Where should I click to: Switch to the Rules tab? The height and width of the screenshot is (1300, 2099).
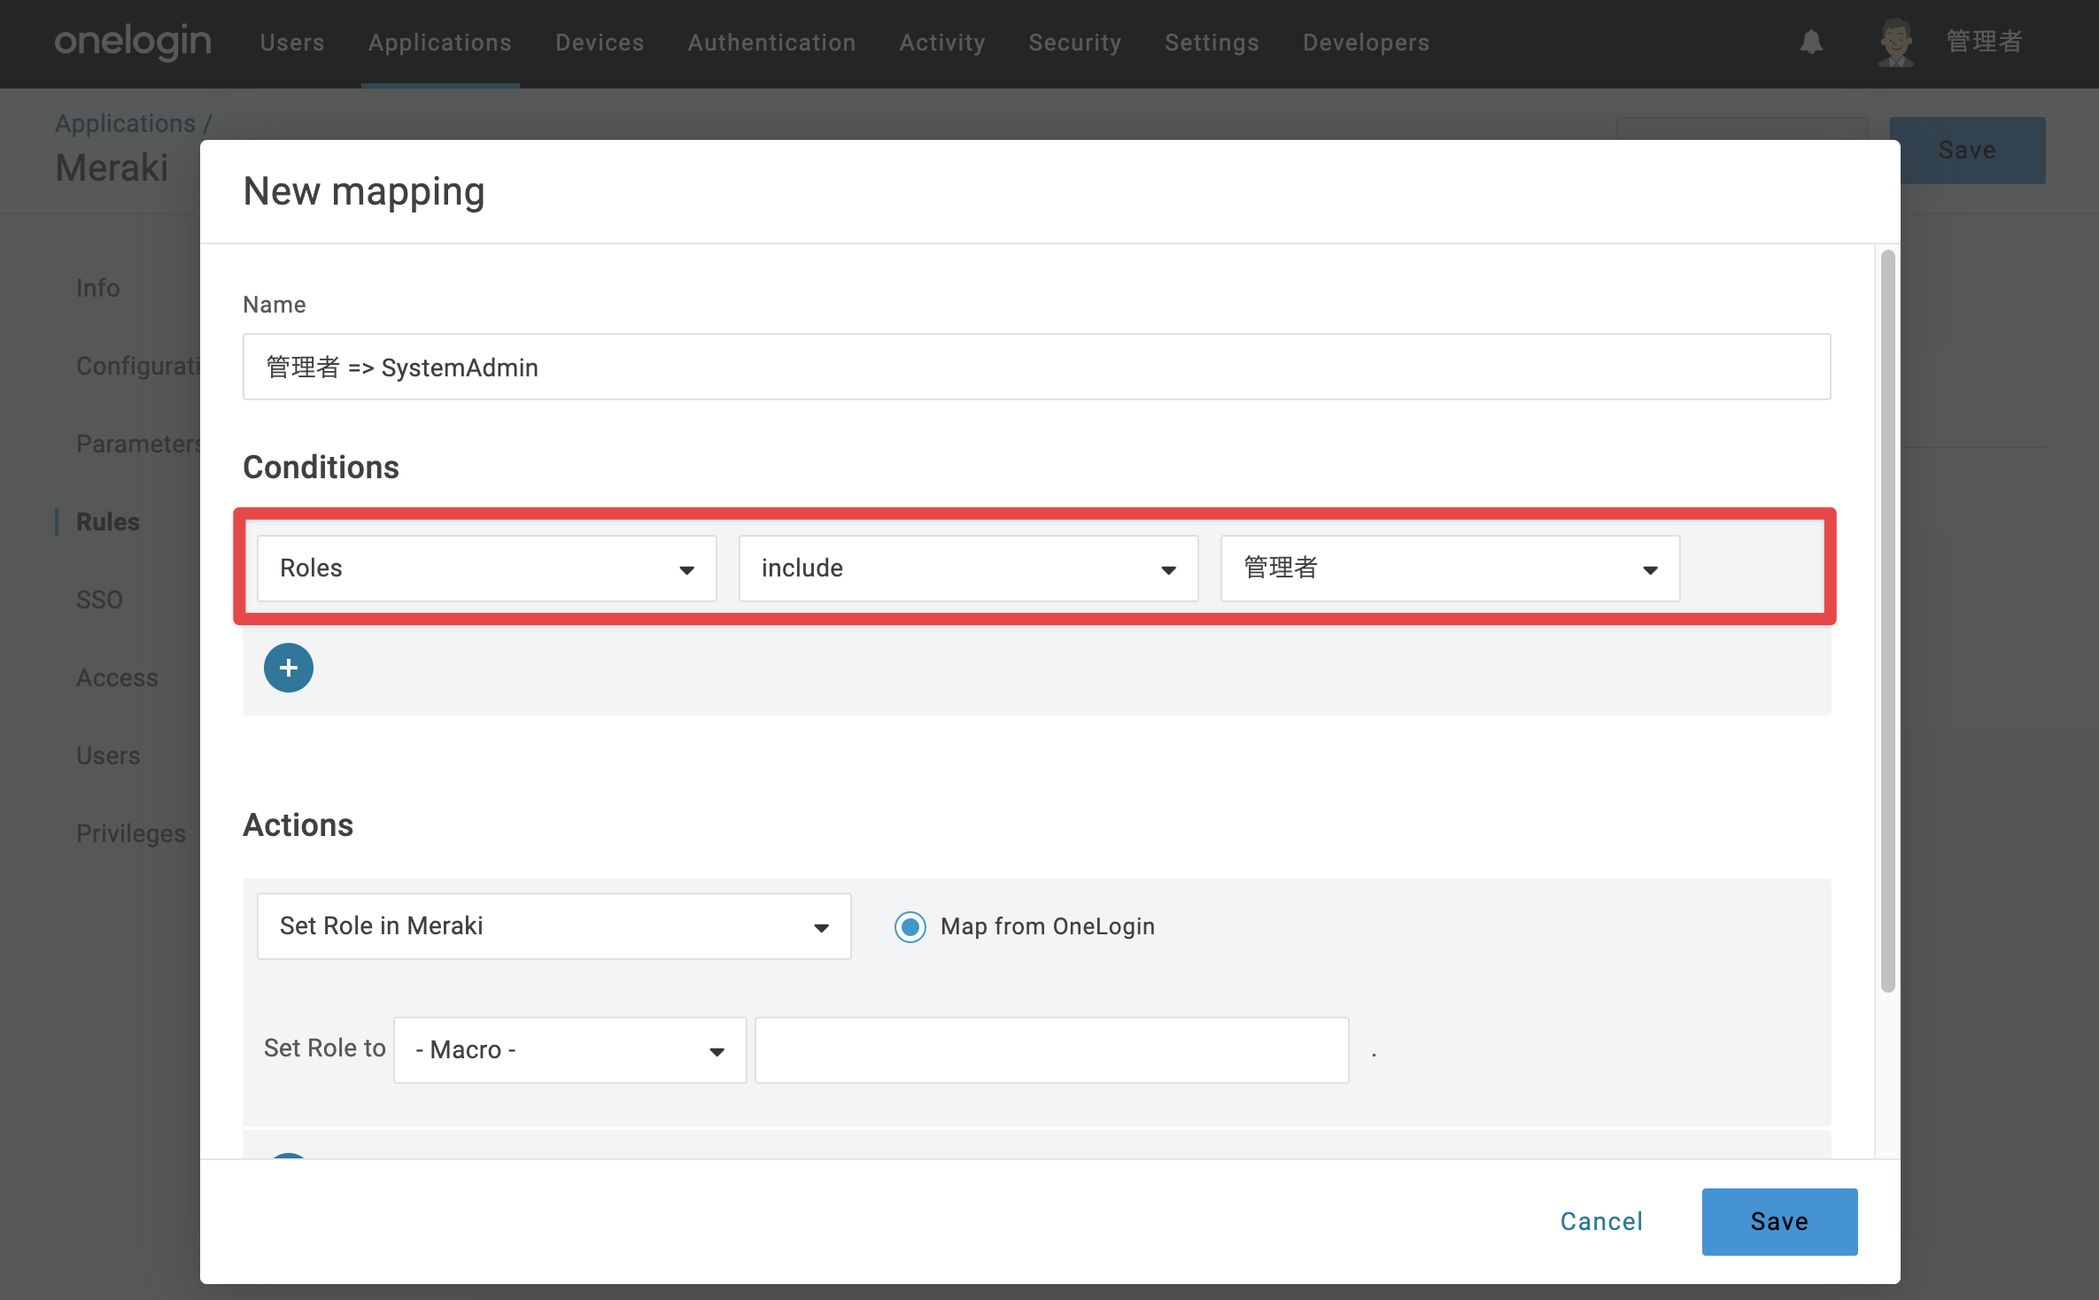coord(108,522)
